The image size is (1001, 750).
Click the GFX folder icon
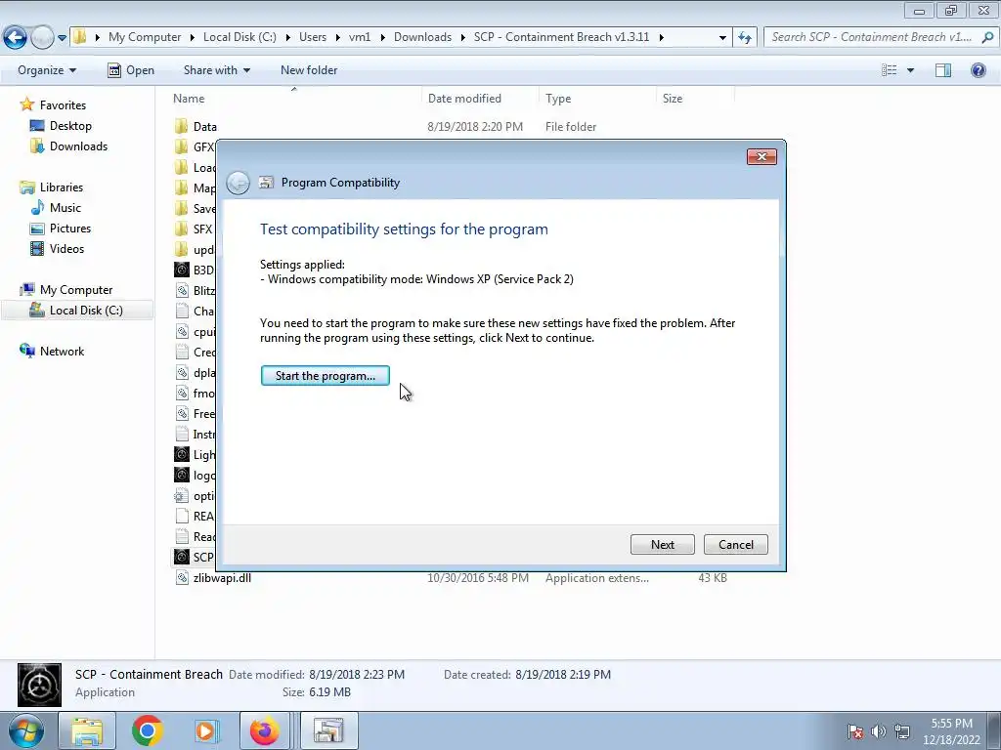point(182,147)
